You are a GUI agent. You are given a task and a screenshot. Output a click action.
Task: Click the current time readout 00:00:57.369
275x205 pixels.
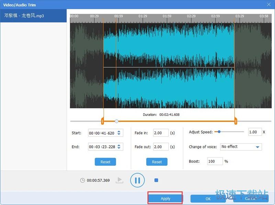click(x=98, y=180)
